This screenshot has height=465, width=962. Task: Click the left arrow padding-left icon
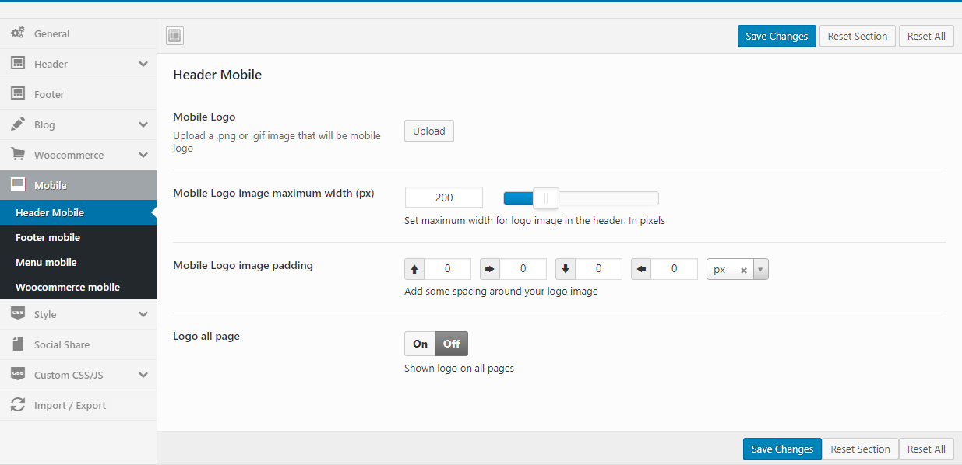coord(641,269)
